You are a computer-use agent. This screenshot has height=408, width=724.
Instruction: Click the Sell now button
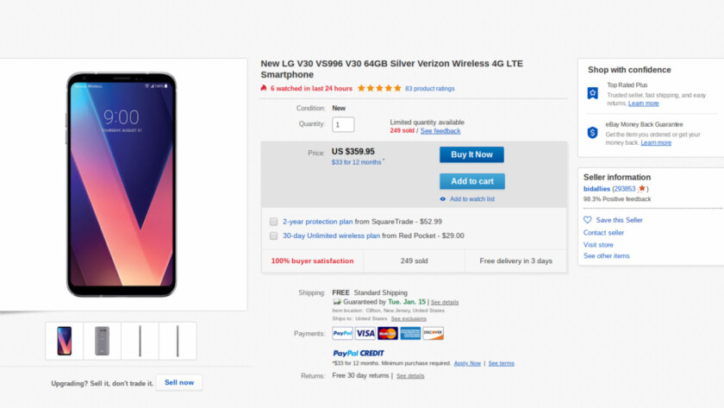click(179, 382)
